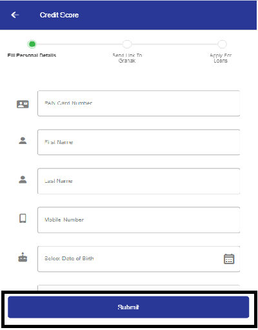Click the PAN card ID icon
Viewport: 258px width, 330px height.
click(23, 104)
